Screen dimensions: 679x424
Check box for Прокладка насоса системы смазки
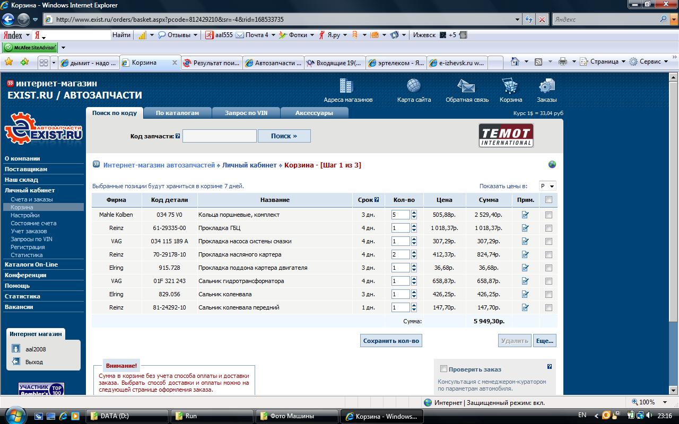(x=549, y=241)
